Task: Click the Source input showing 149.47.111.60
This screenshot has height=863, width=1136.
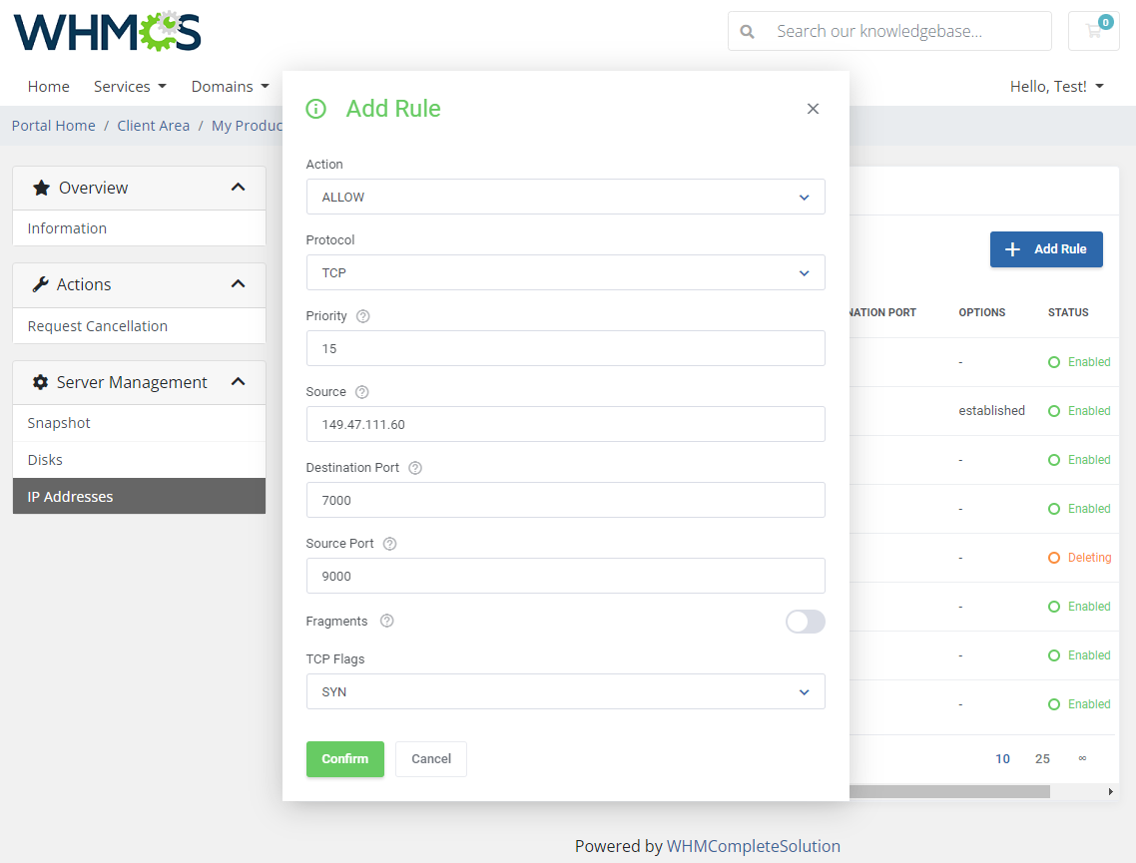Action: click(x=565, y=424)
